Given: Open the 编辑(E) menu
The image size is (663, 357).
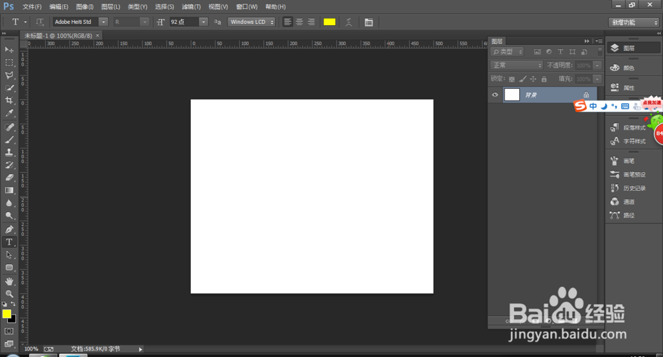Looking at the screenshot, I should (x=58, y=7).
